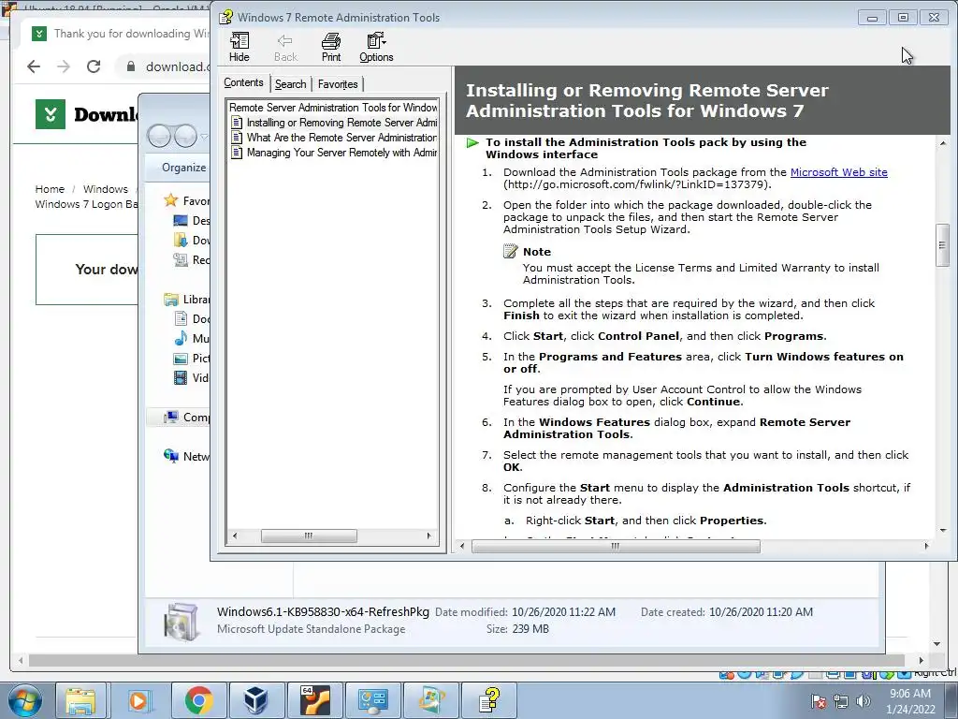The width and height of the screenshot is (958, 719).
Task: Select Music library in Explorer sidebar
Action: pos(193,338)
